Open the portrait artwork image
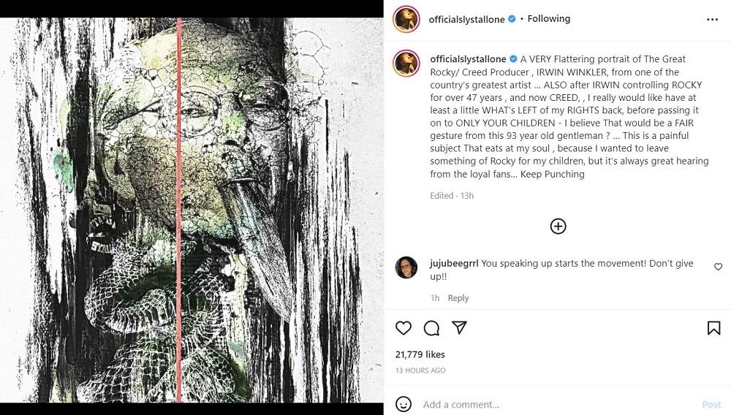 pyautogui.click(x=192, y=210)
